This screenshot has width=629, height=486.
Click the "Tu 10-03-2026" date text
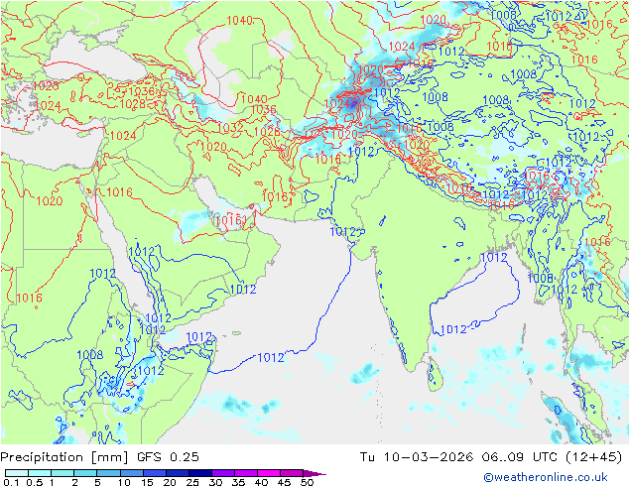416,457
